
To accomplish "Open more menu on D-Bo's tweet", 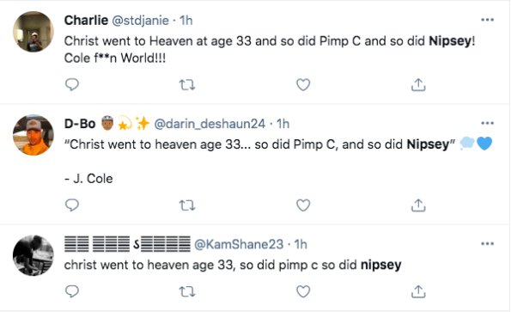I will pos(487,123).
